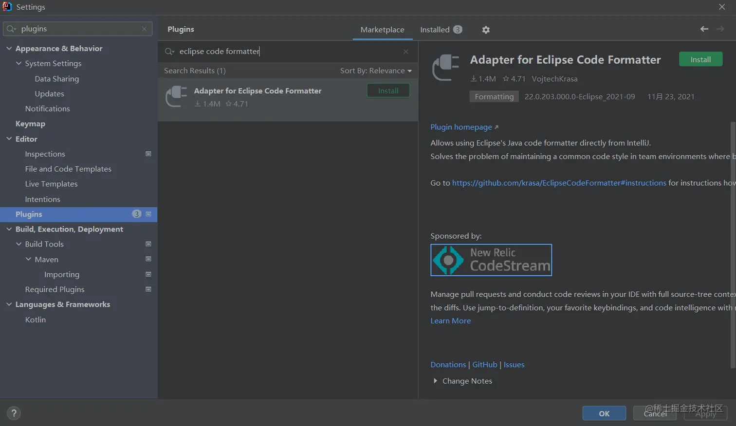Open the Issues link
Image resolution: width=736 pixels, height=426 pixels.
click(514, 365)
